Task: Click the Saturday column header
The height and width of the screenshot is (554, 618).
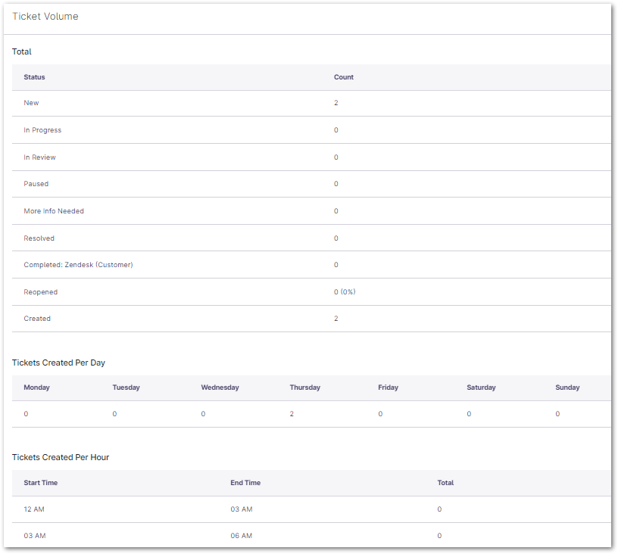Action: pyautogui.click(x=481, y=387)
